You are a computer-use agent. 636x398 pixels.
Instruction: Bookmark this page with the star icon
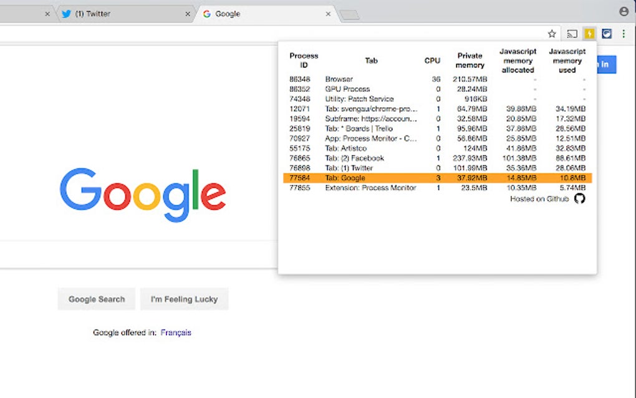(x=552, y=34)
